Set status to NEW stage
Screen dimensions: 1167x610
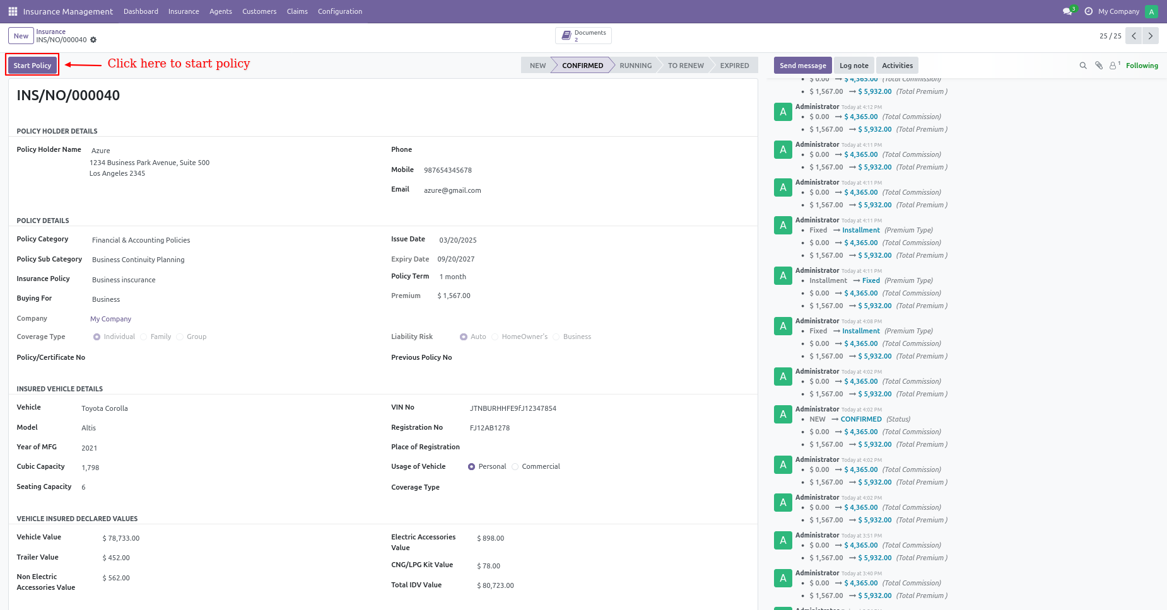pyautogui.click(x=537, y=66)
